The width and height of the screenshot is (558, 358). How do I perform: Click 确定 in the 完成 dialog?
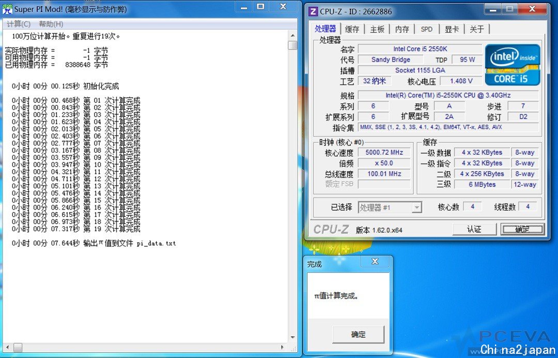[x=358, y=335]
